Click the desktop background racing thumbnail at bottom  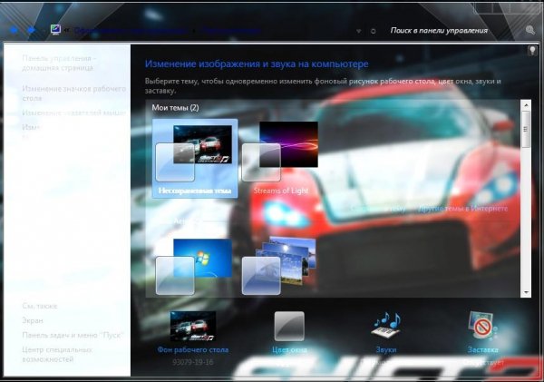pos(193,326)
